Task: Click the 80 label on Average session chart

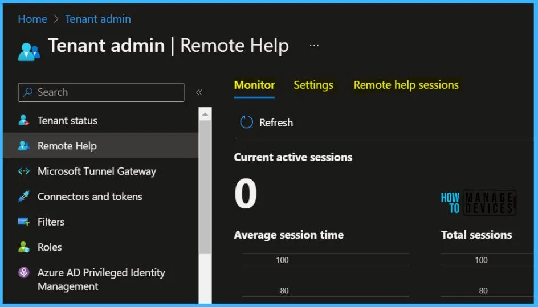Action: coord(284,290)
